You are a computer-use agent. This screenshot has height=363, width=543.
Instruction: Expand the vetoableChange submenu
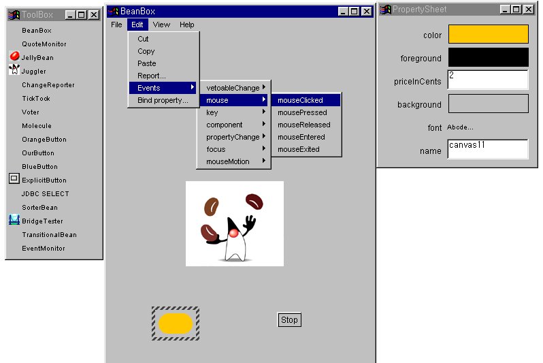234,88
